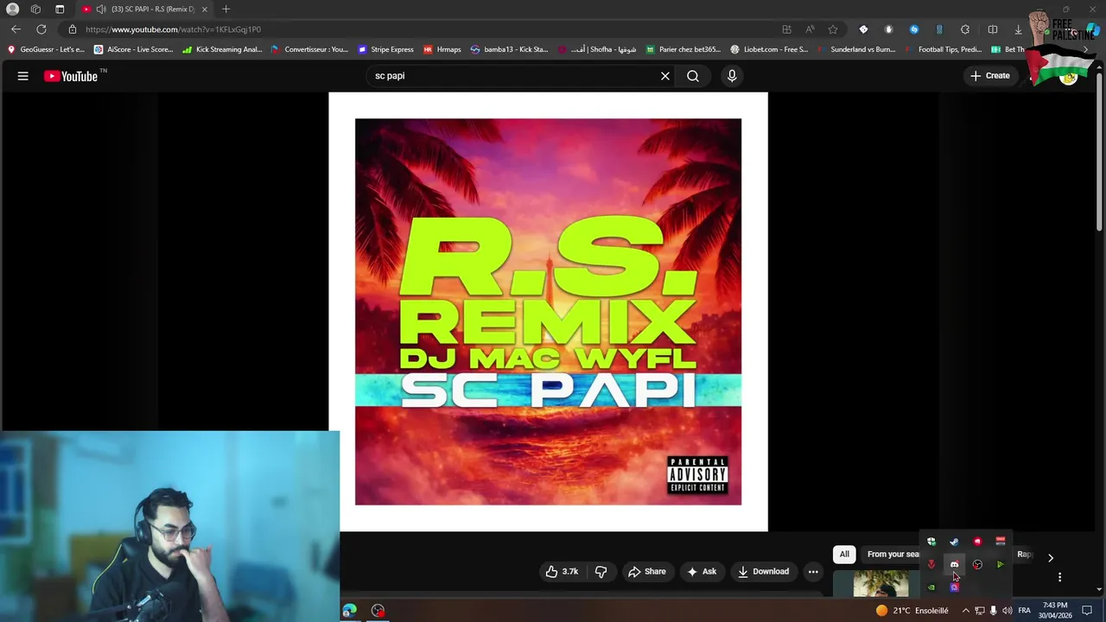Screen dimensions: 1106x622
Task: Open the Edge downloads arrow
Action: click(x=1018, y=29)
